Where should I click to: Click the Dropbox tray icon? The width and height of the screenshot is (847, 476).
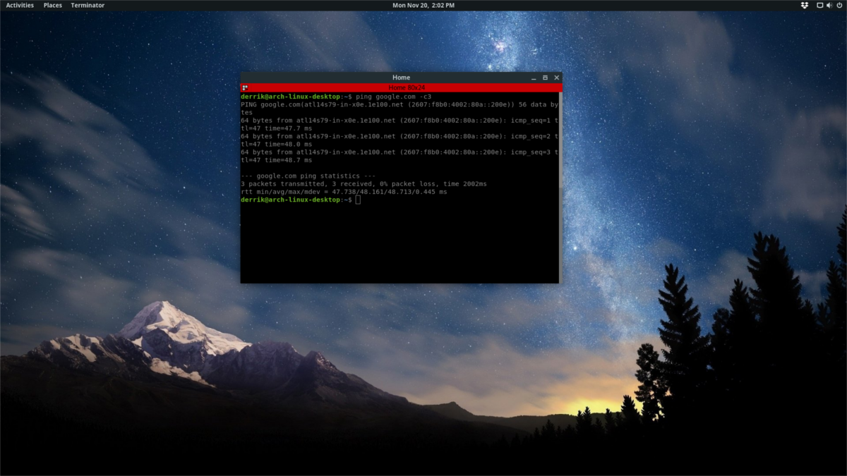click(x=804, y=5)
